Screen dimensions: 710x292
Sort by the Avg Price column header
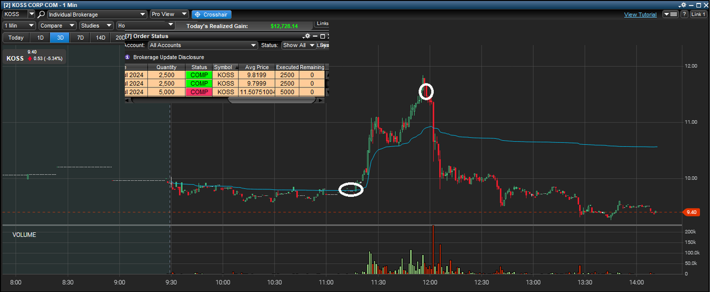257,67
